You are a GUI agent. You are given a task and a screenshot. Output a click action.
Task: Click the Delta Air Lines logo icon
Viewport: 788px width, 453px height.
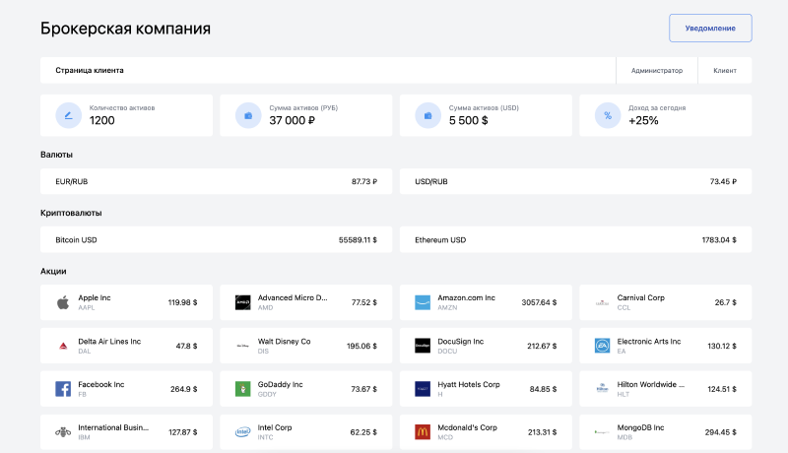[62, 346]
